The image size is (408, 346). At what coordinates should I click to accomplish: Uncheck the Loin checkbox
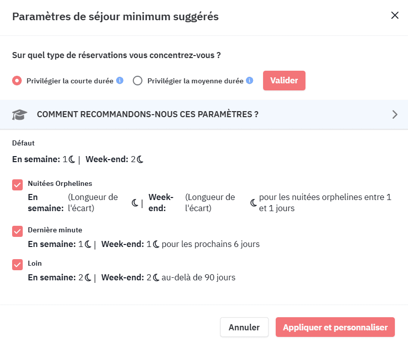pyautogui.click(x=17, y=264)
